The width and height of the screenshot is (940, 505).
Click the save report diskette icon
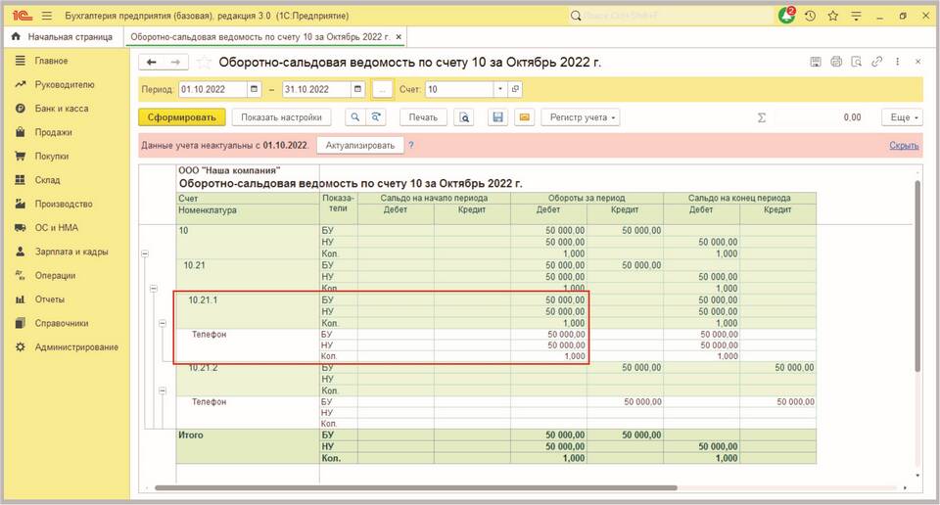(497, 117)
